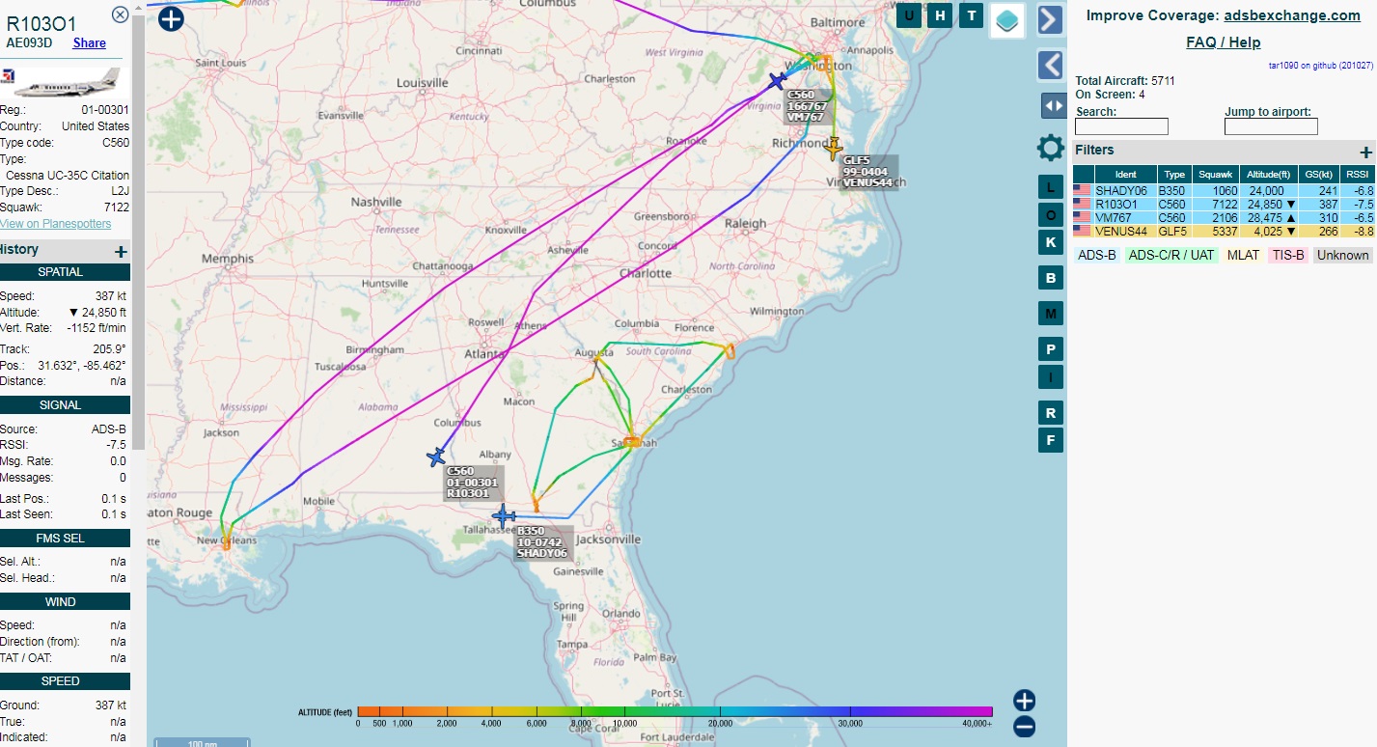
Task: Open the map layers selector icon
Action: pos(1007,20)
